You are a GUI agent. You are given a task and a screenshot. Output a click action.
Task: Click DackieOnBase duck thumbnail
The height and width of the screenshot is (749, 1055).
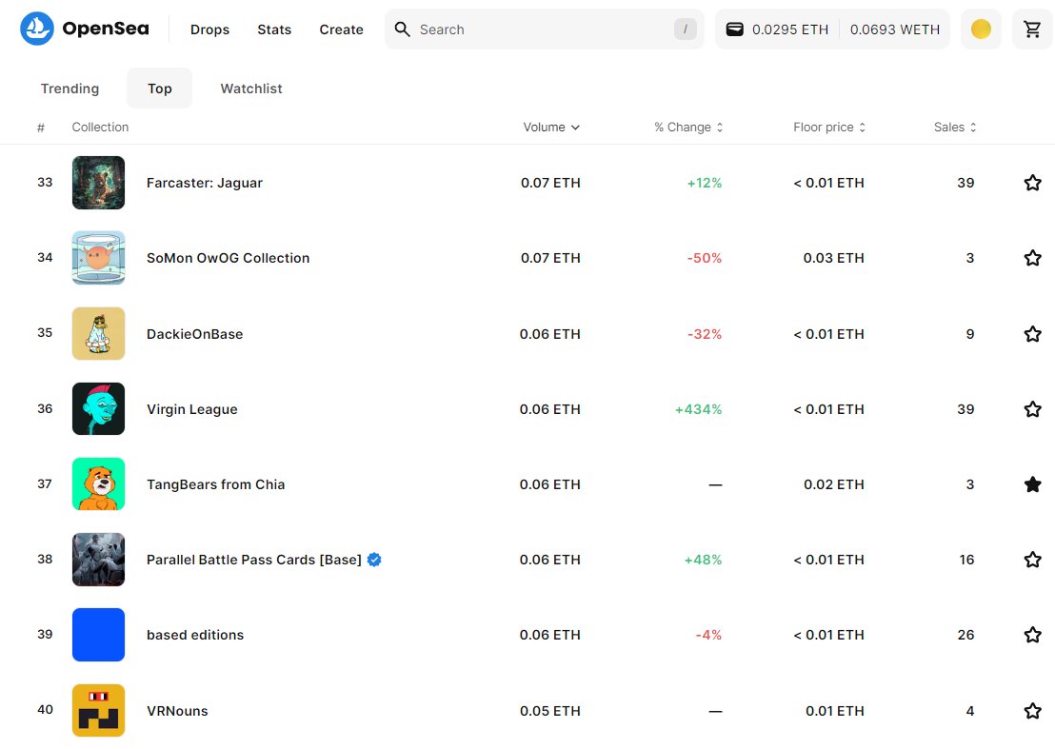(98, 333)
